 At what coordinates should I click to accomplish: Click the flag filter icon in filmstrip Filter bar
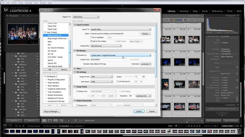176,126
